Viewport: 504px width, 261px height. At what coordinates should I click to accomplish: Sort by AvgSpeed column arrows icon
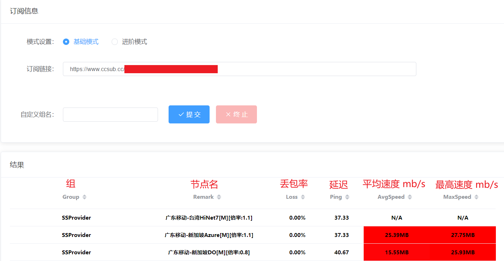410,197
